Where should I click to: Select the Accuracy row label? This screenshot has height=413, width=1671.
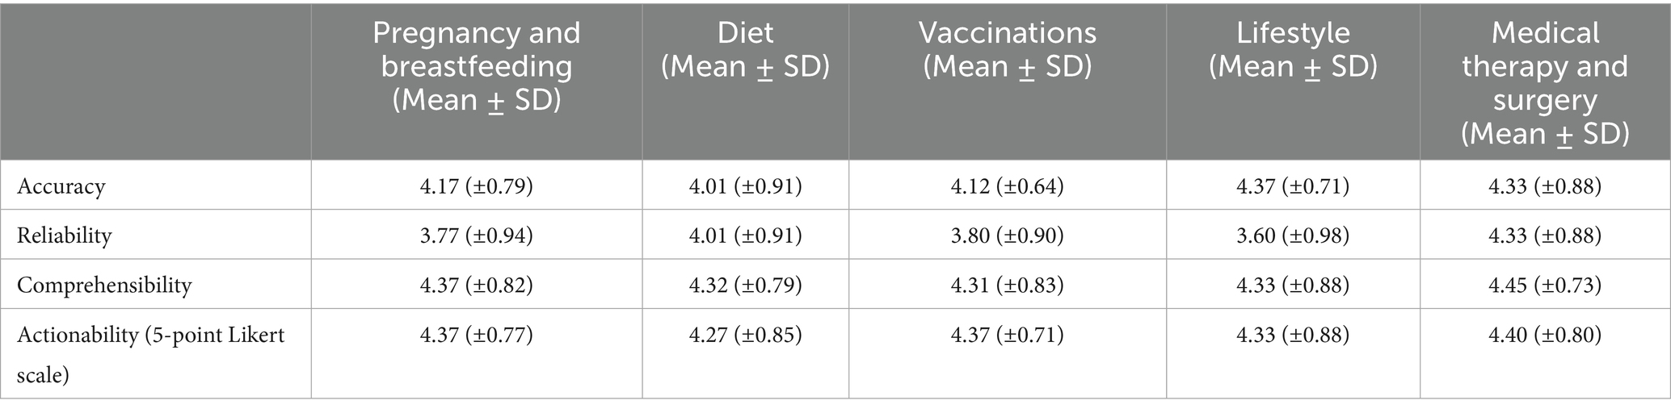[61, 186]
